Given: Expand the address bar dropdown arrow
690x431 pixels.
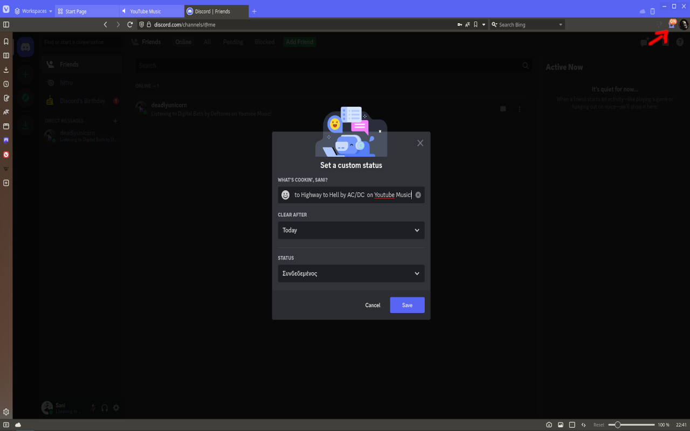Looking at the screenshot, I should (x=484, y=24).
